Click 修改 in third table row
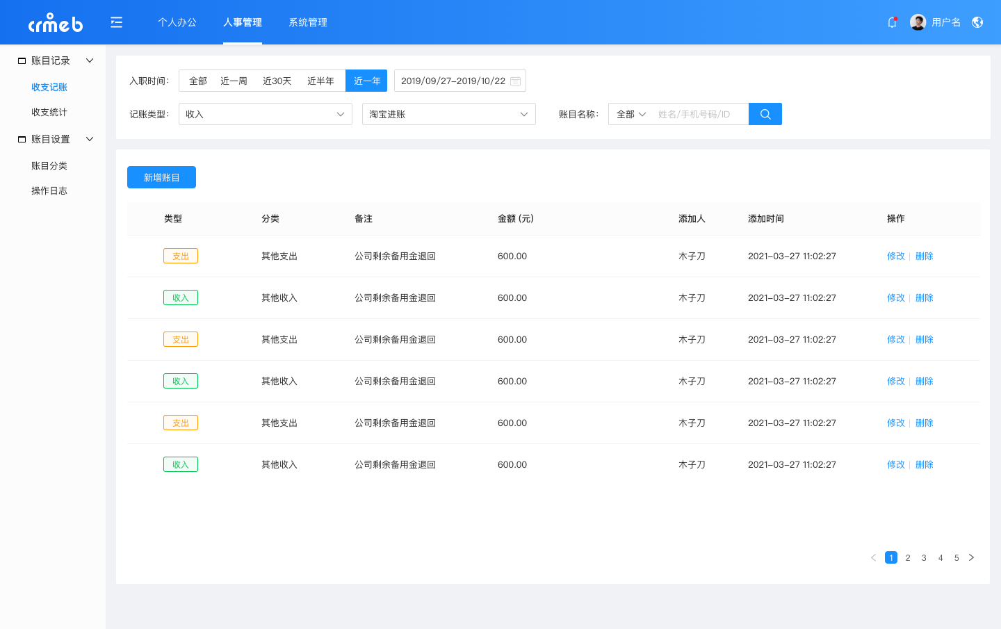The height and width of the screenshot is (629, 1001). click(896, 339)
